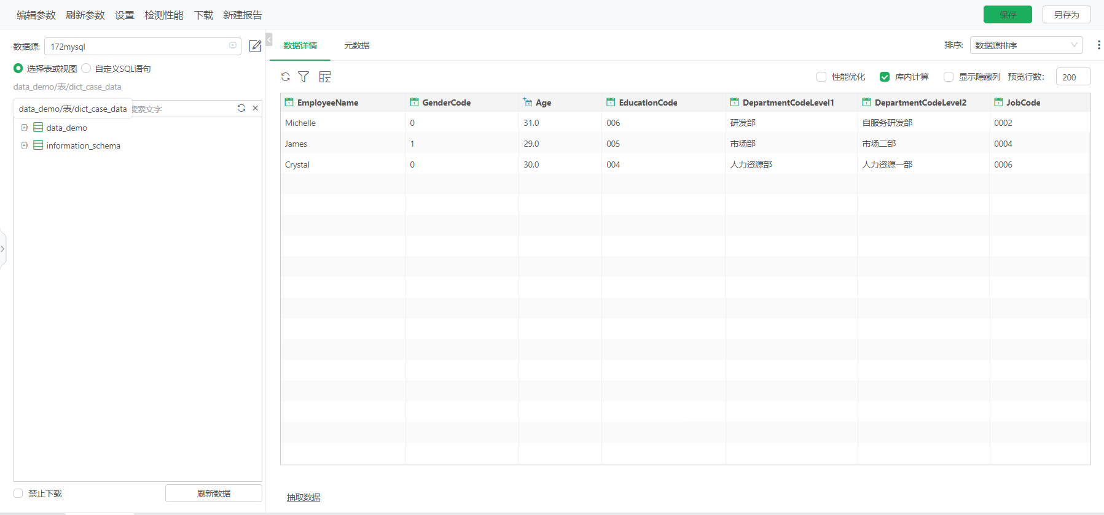Image resolution: width=1104 pixels, height=515 pixels.
Task: Click the green 保存 button
Action: (x=1008, y=15)
